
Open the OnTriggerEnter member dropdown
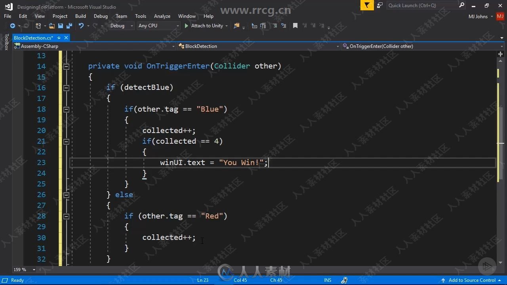423,46
